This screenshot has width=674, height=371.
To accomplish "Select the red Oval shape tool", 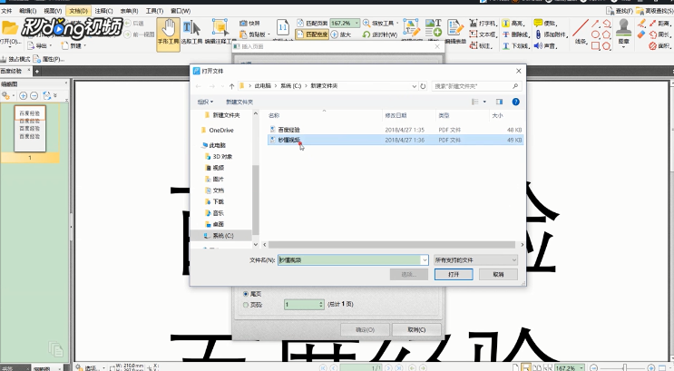I will pos(595,34).
